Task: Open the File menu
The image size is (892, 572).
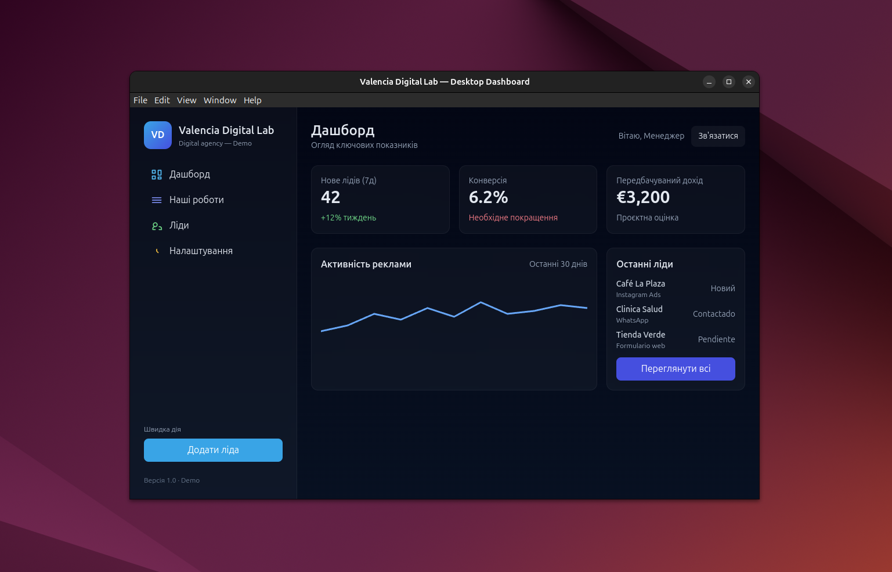Action: [140, 100]
